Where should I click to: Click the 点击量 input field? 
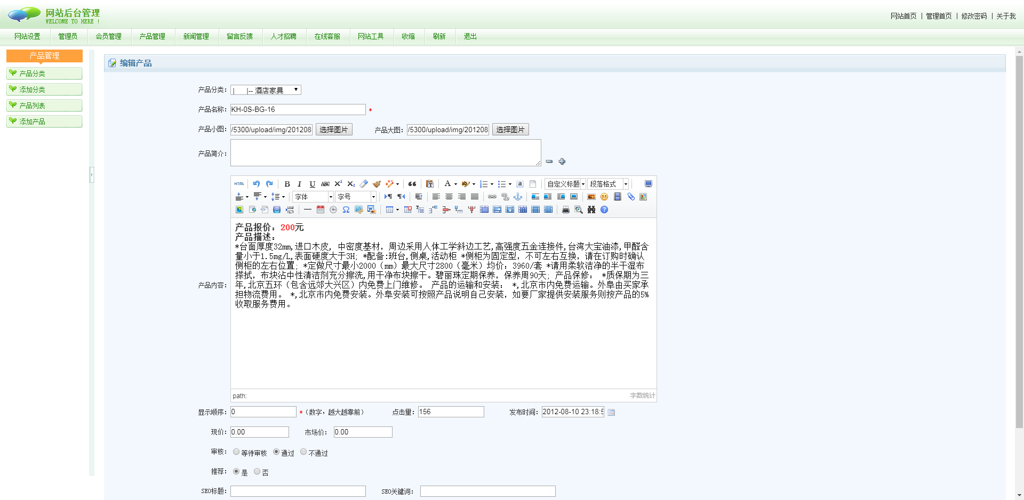pyautogui.click(x=451, y=412)
